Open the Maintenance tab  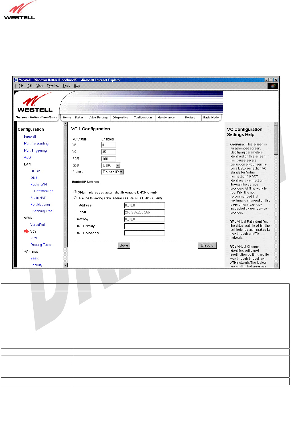tap(166, 117)
